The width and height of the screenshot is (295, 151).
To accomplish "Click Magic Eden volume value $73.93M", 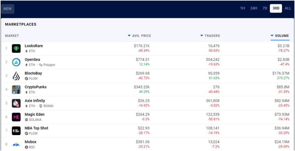I will (x=282, y=114).
